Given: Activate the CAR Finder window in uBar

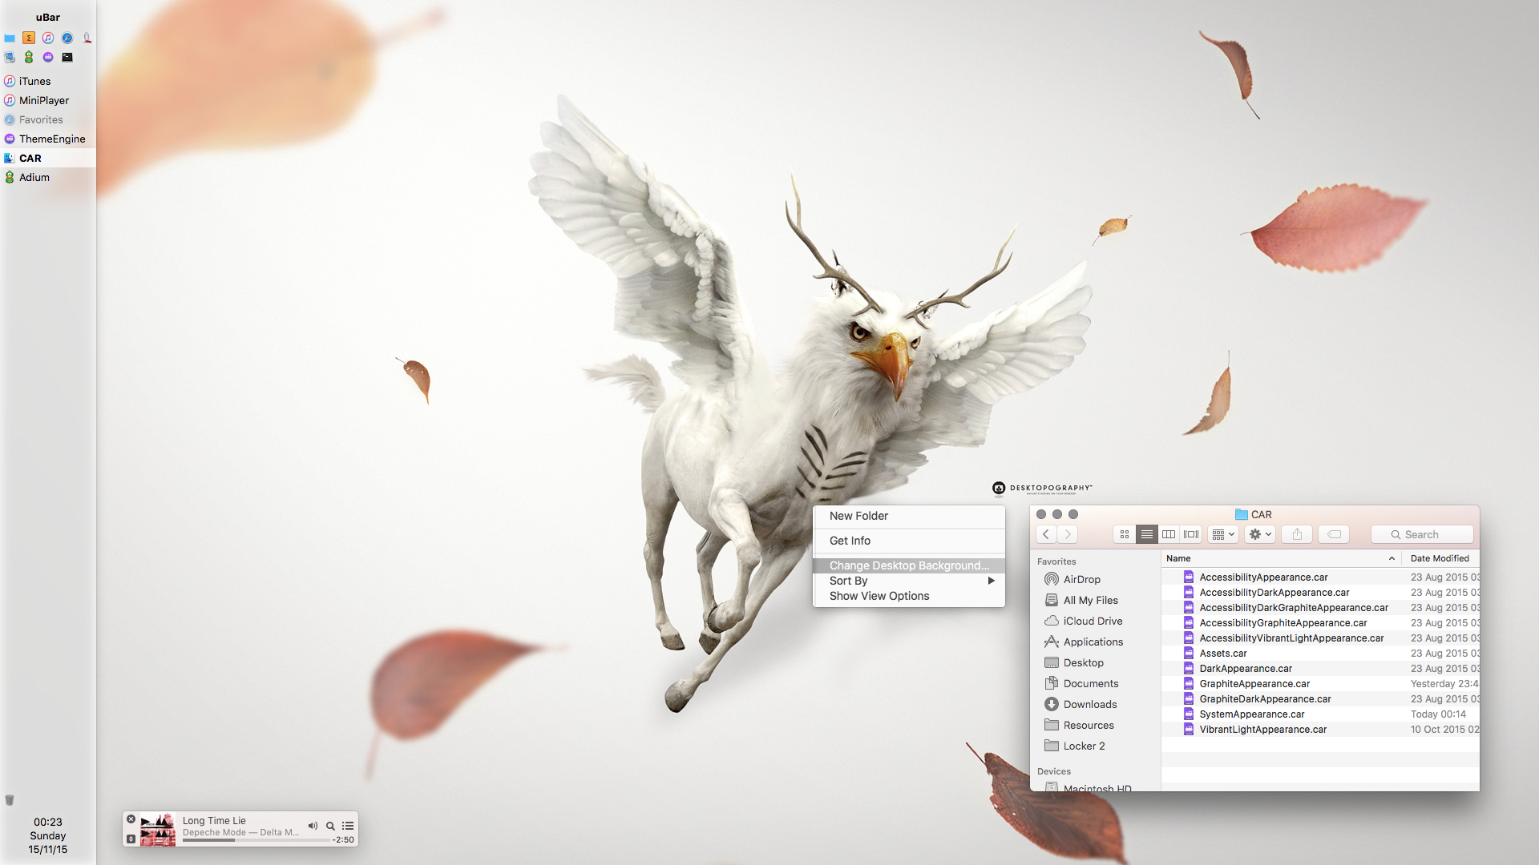Looking at the screenshot, I should (48, 158).
